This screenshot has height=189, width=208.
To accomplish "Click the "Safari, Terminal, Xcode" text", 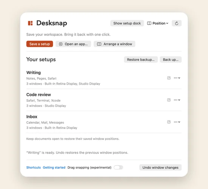I will (x=43, y=101).
